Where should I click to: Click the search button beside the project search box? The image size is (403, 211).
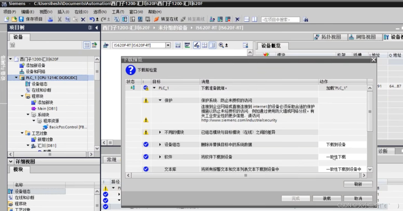click(305, 20)
